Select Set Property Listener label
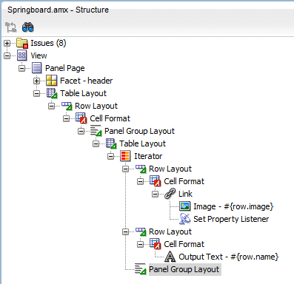 point(231,219)
